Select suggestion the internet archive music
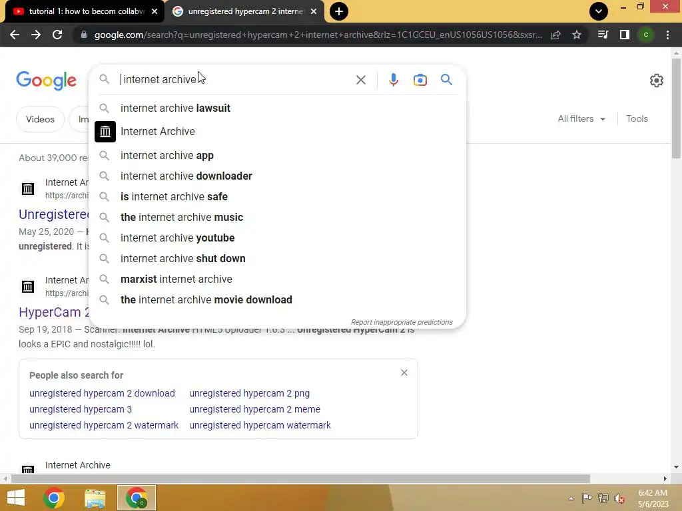 pyautogui.click(x=277, y=218)
